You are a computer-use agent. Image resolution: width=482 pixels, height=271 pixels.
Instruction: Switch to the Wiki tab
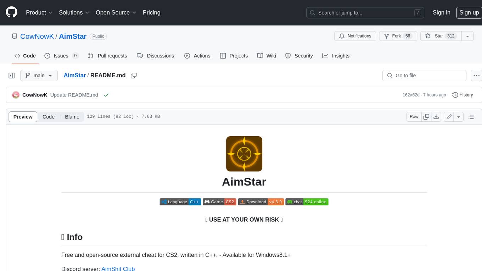click(267, 56)
